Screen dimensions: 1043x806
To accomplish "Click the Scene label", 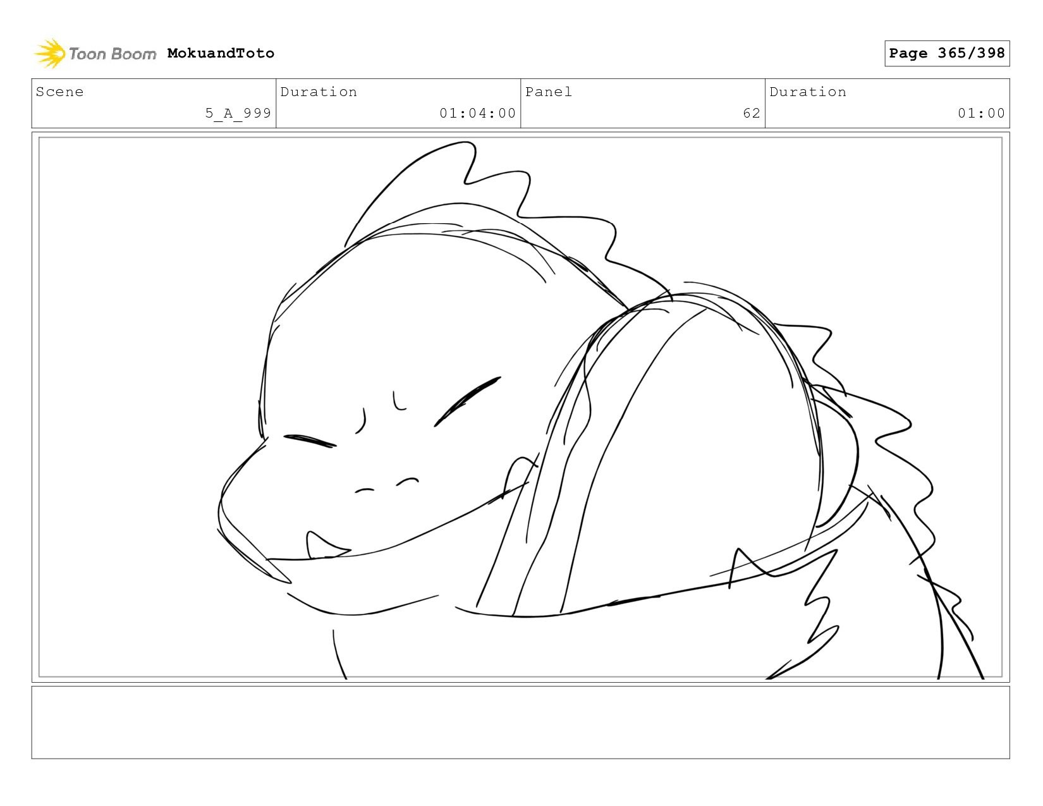I will coord(59,92).
